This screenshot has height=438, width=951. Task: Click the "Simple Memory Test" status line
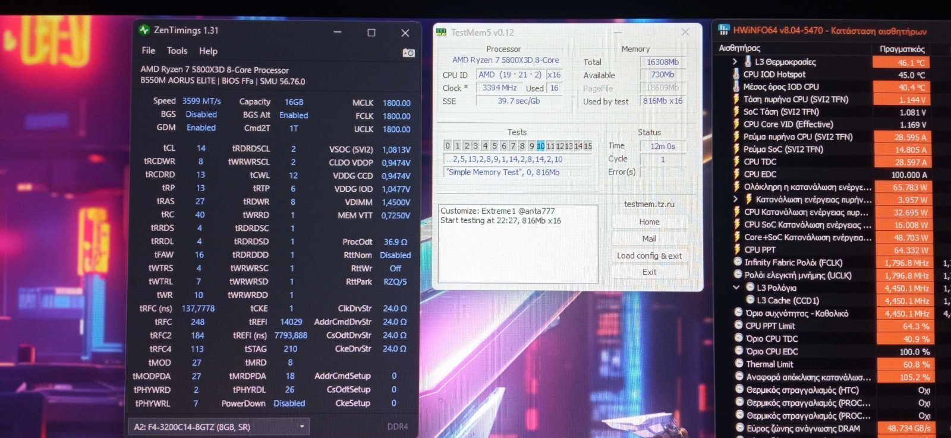pyautogui.click(x=518, y=172)
